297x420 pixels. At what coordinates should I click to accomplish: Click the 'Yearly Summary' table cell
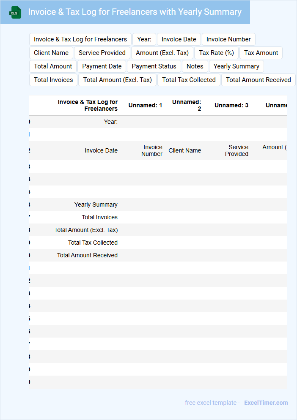click(x=96, y=205)
